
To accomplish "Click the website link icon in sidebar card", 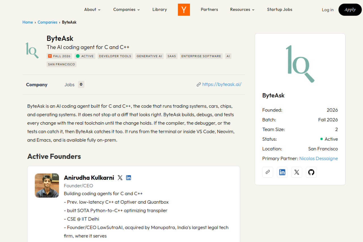I will 268,172.
